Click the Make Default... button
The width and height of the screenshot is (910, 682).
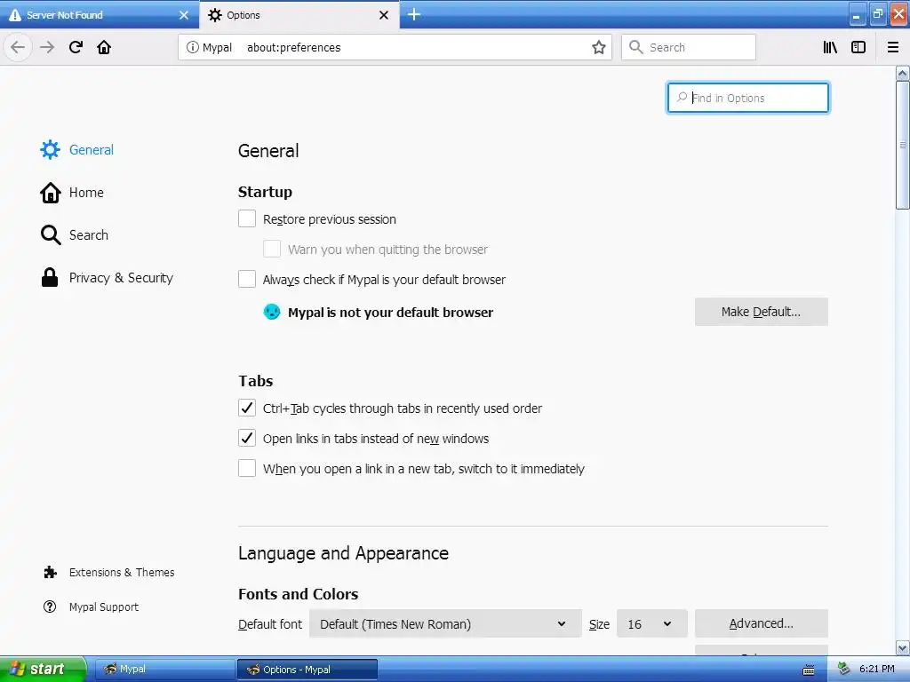(x=761, y=312)
